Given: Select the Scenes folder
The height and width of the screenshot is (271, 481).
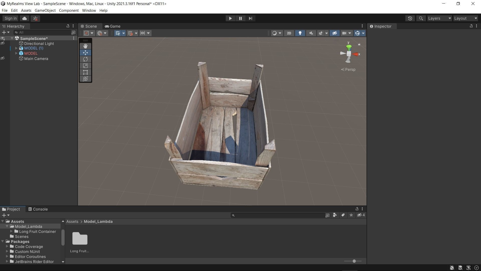Looking at the screenshot, I should tap(22, 236).
